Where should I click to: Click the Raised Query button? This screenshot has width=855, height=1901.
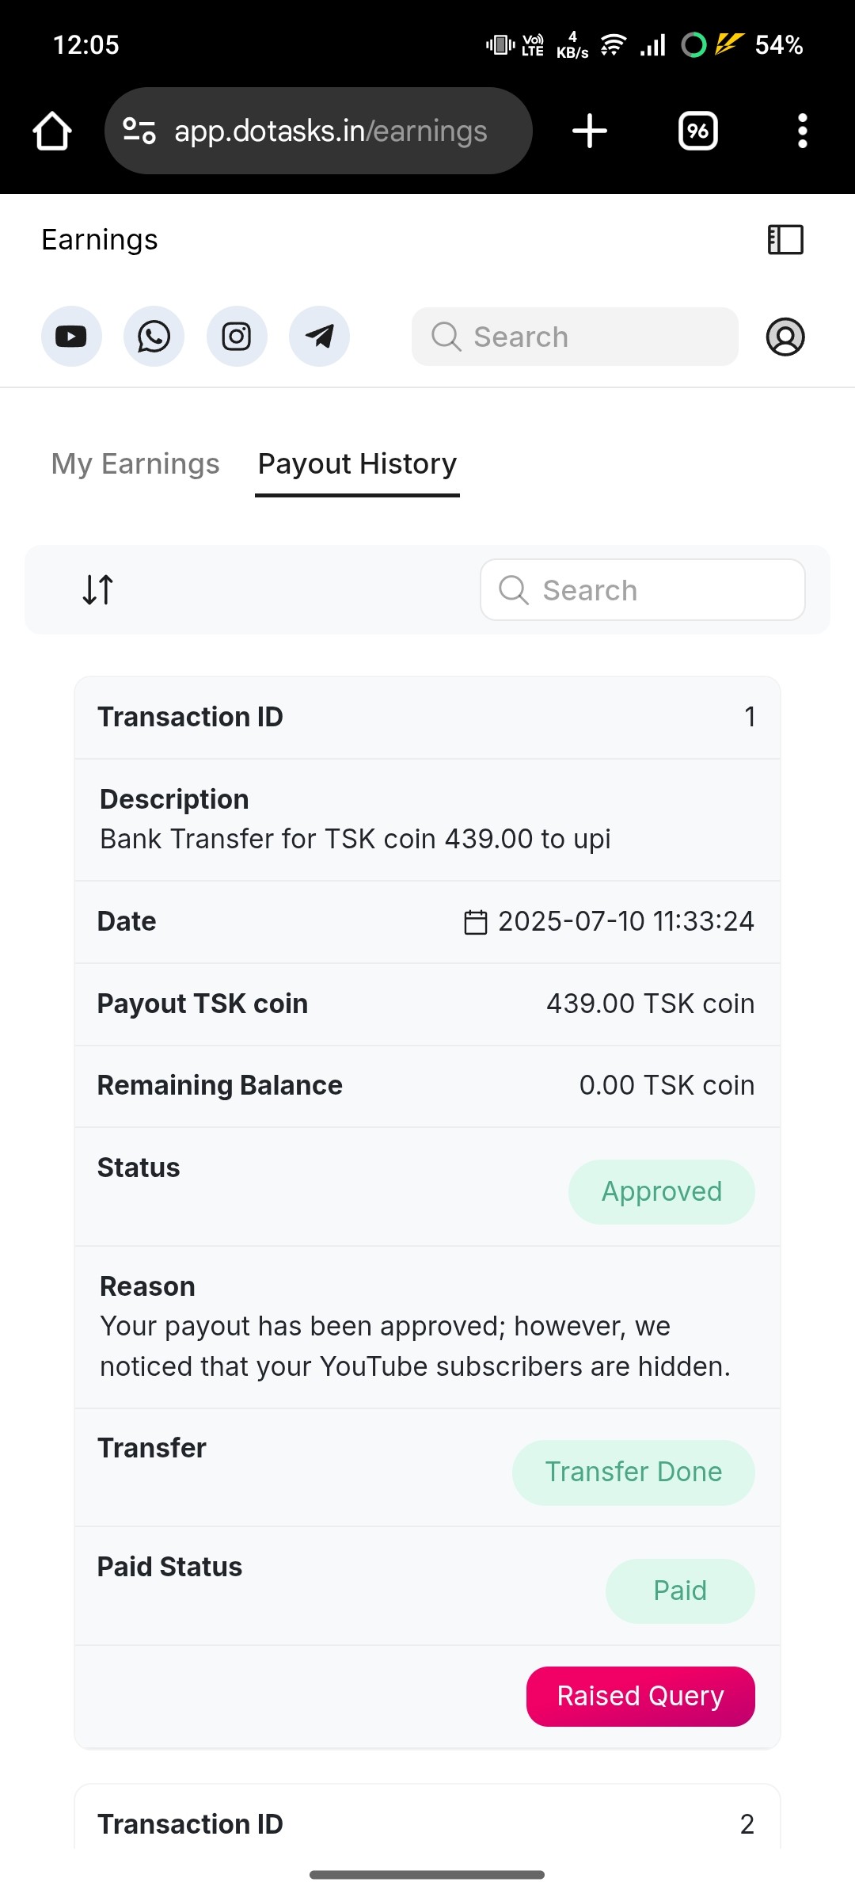click(x=640, y=1696)
